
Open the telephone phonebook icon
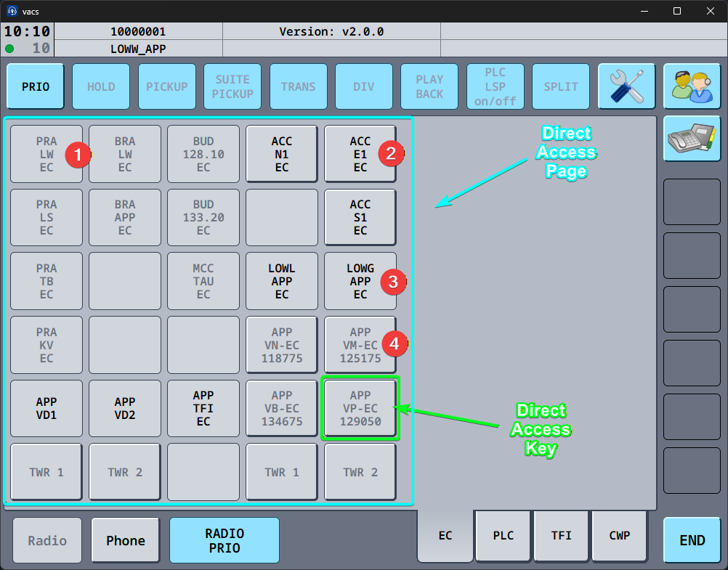coord(691,139)
